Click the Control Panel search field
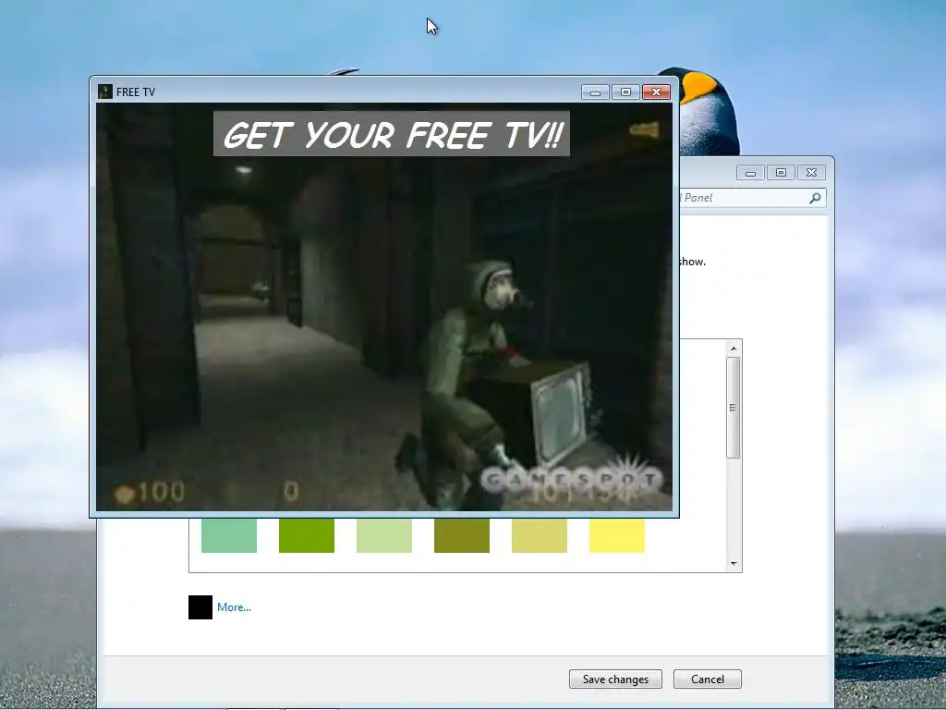The height and width of the screenshot is (710, 946). (752, 198)
